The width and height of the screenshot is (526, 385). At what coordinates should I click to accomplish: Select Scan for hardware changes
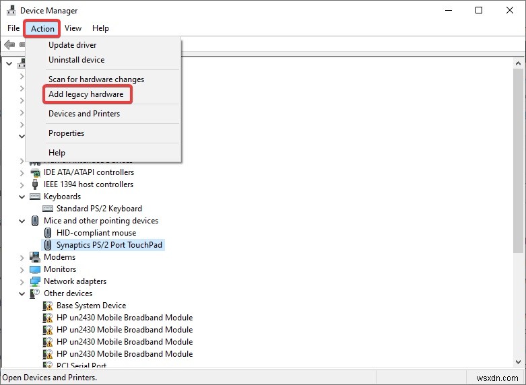point(103,79)
